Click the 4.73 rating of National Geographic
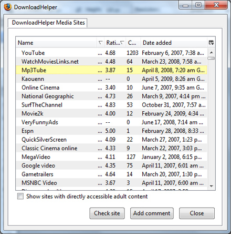The image size is (231, 234). (x=110, y=96)
